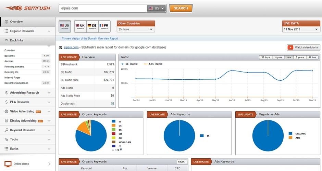This screenshot has width=322, height=171.
Task: Select the US Google database button
Action: (x=65, y=26)
